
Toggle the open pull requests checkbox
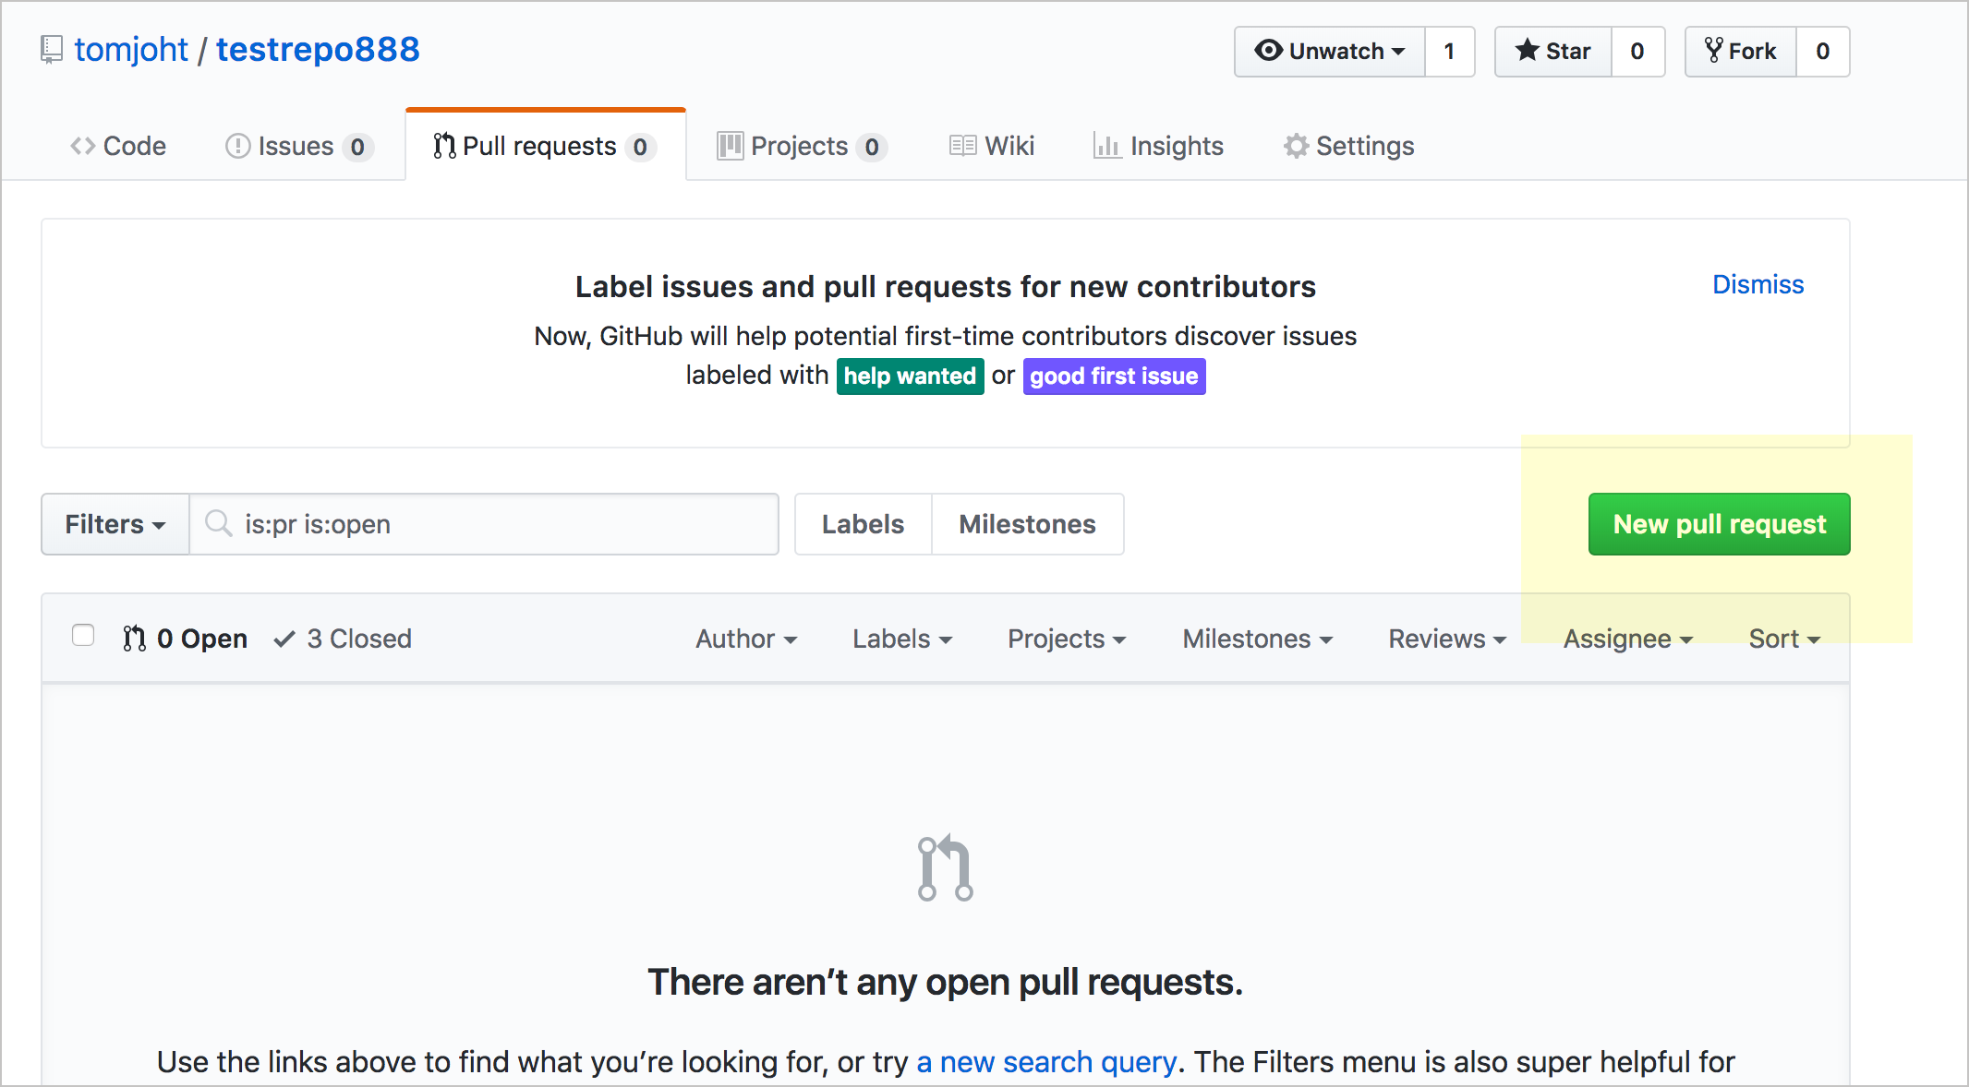83,636
